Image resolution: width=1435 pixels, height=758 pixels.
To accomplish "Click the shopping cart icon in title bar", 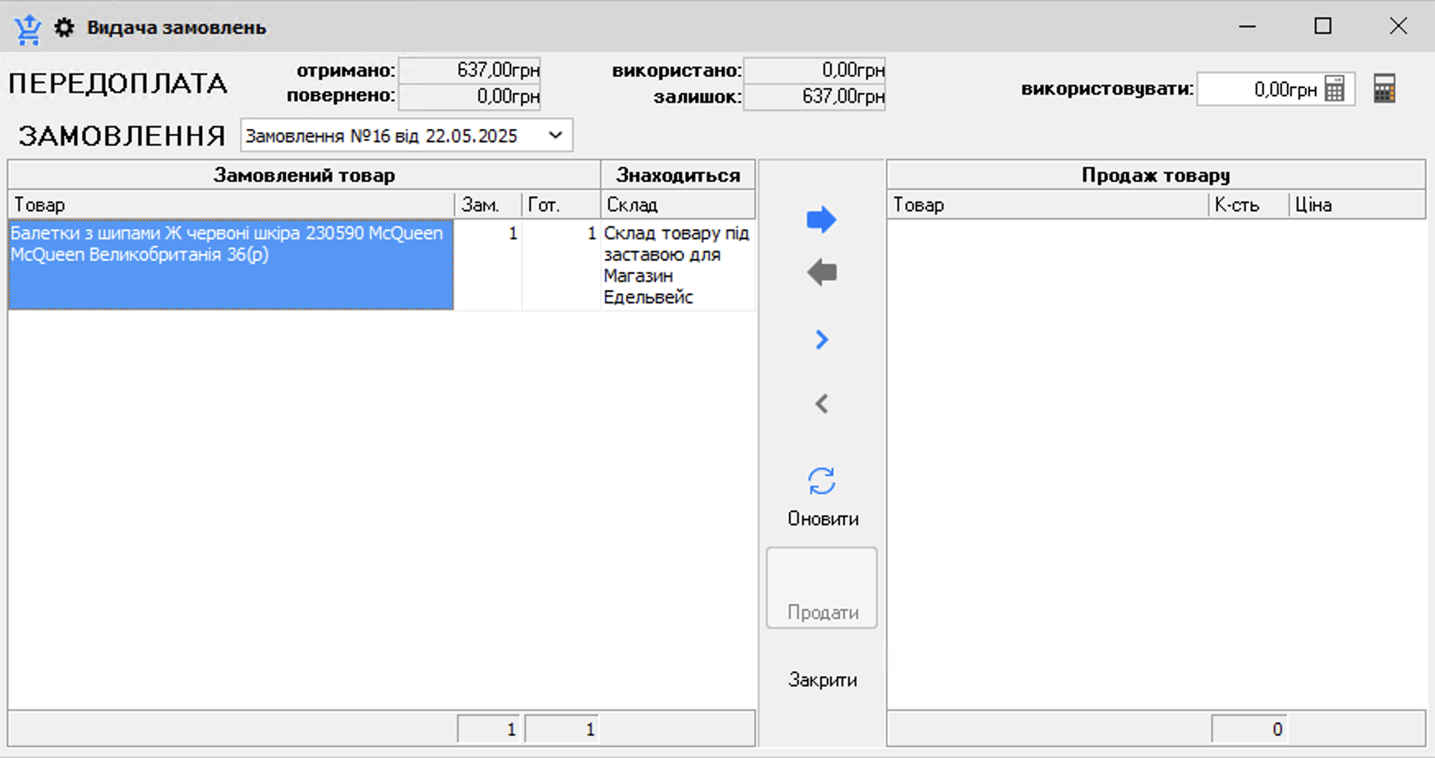I will tap(28, 28).
